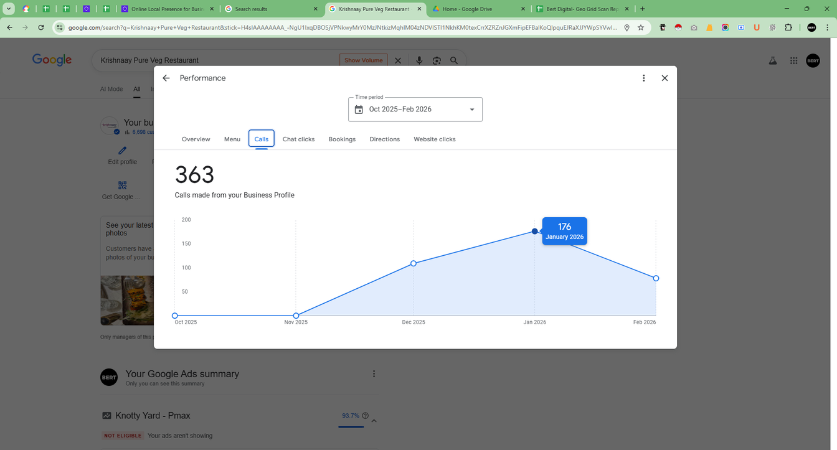Close the Search results browser tab
The height and width of the screenshot is (450, 837).
[316, 9]
